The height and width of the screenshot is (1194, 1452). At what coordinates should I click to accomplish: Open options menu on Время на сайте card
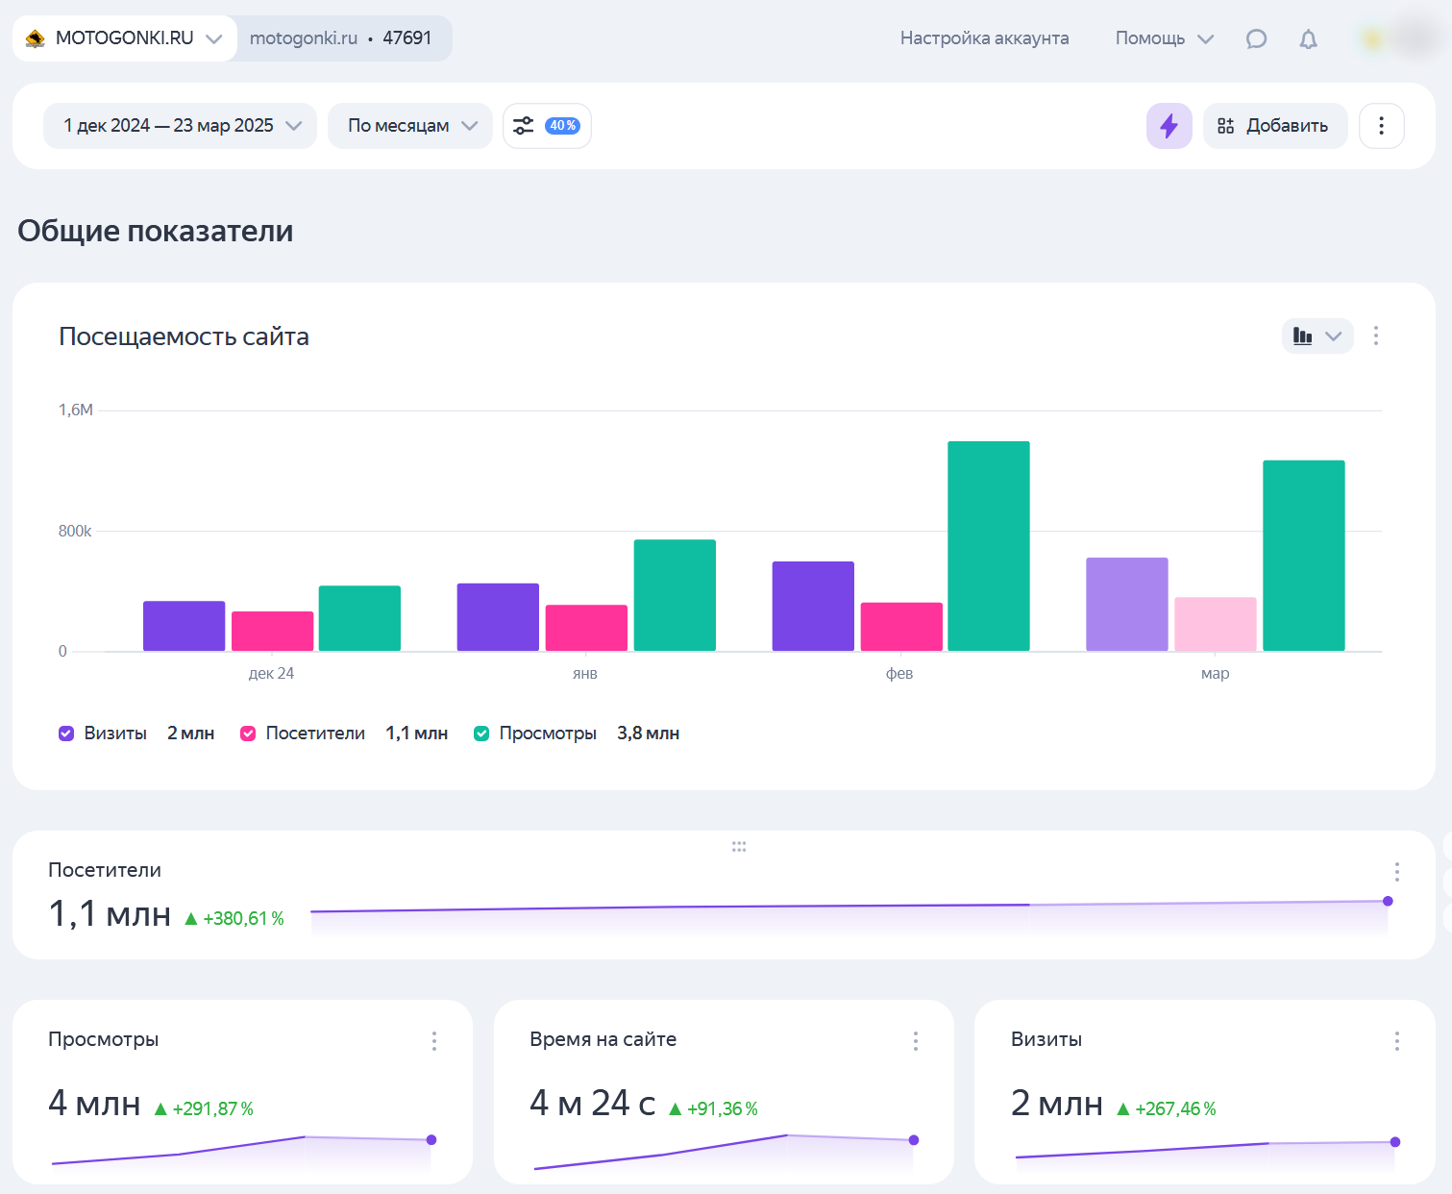click(916, 1040)
